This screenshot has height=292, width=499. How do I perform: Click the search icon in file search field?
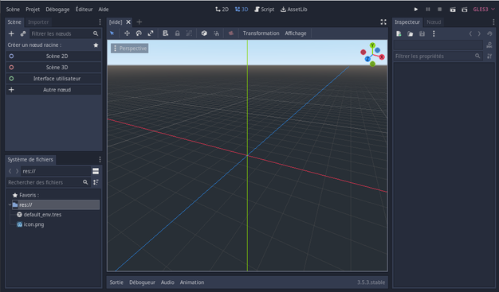click(85, 182)
